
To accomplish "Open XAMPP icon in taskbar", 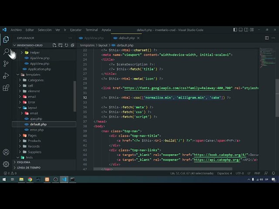I will click(47, 179).
